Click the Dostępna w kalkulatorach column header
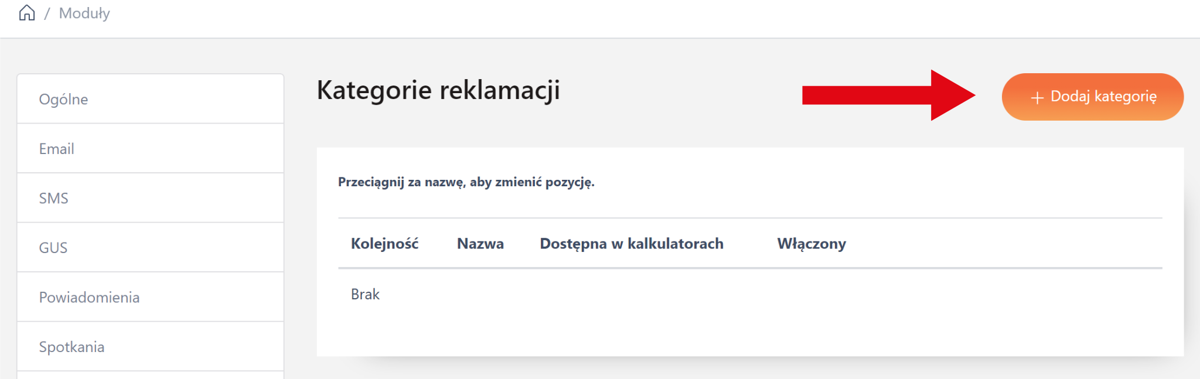This screenshot has height=379, width=1200. pyautogui.click(x=631, y=244)
